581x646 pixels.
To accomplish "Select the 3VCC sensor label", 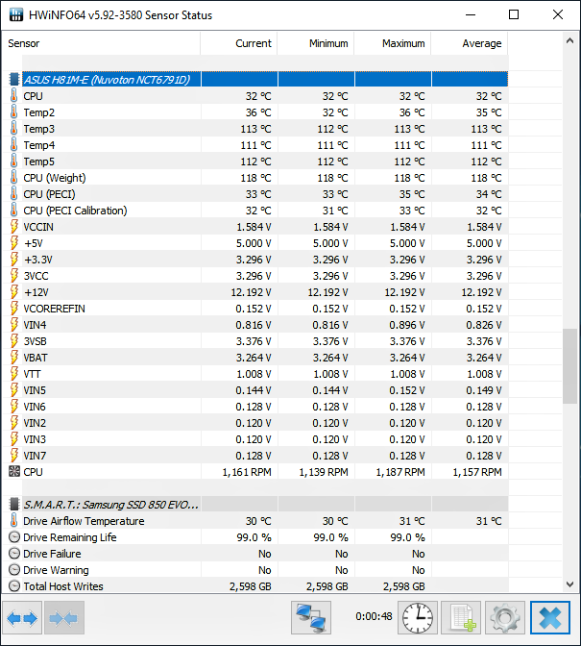I will click(x=36, y=276).
